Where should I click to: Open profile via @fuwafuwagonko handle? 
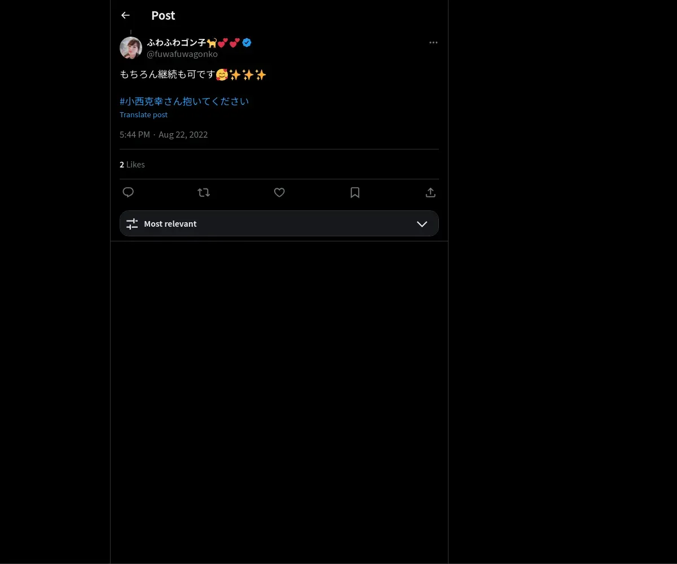point(182,54)
